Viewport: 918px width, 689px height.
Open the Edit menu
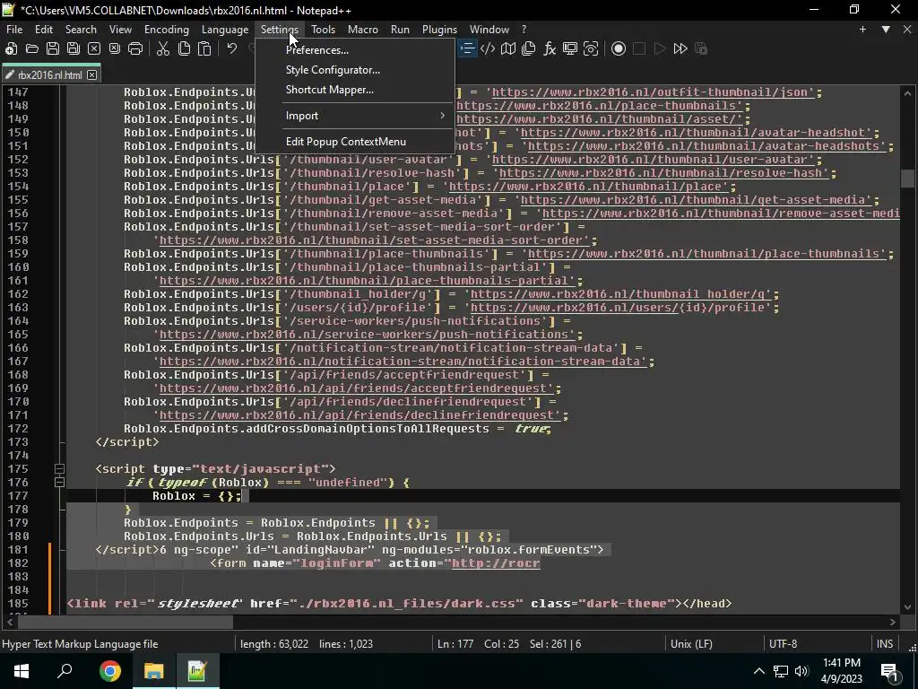tap(44, 30)
